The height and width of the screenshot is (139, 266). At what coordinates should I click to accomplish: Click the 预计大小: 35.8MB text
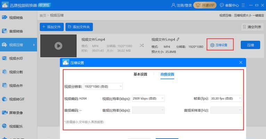(x=164, y=52)
